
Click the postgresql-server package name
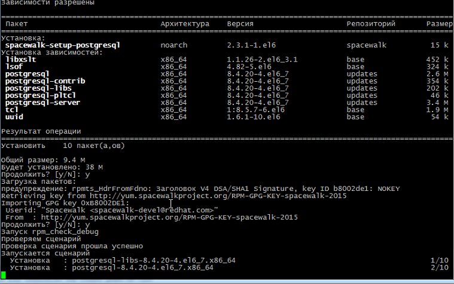tap(42, 103)
